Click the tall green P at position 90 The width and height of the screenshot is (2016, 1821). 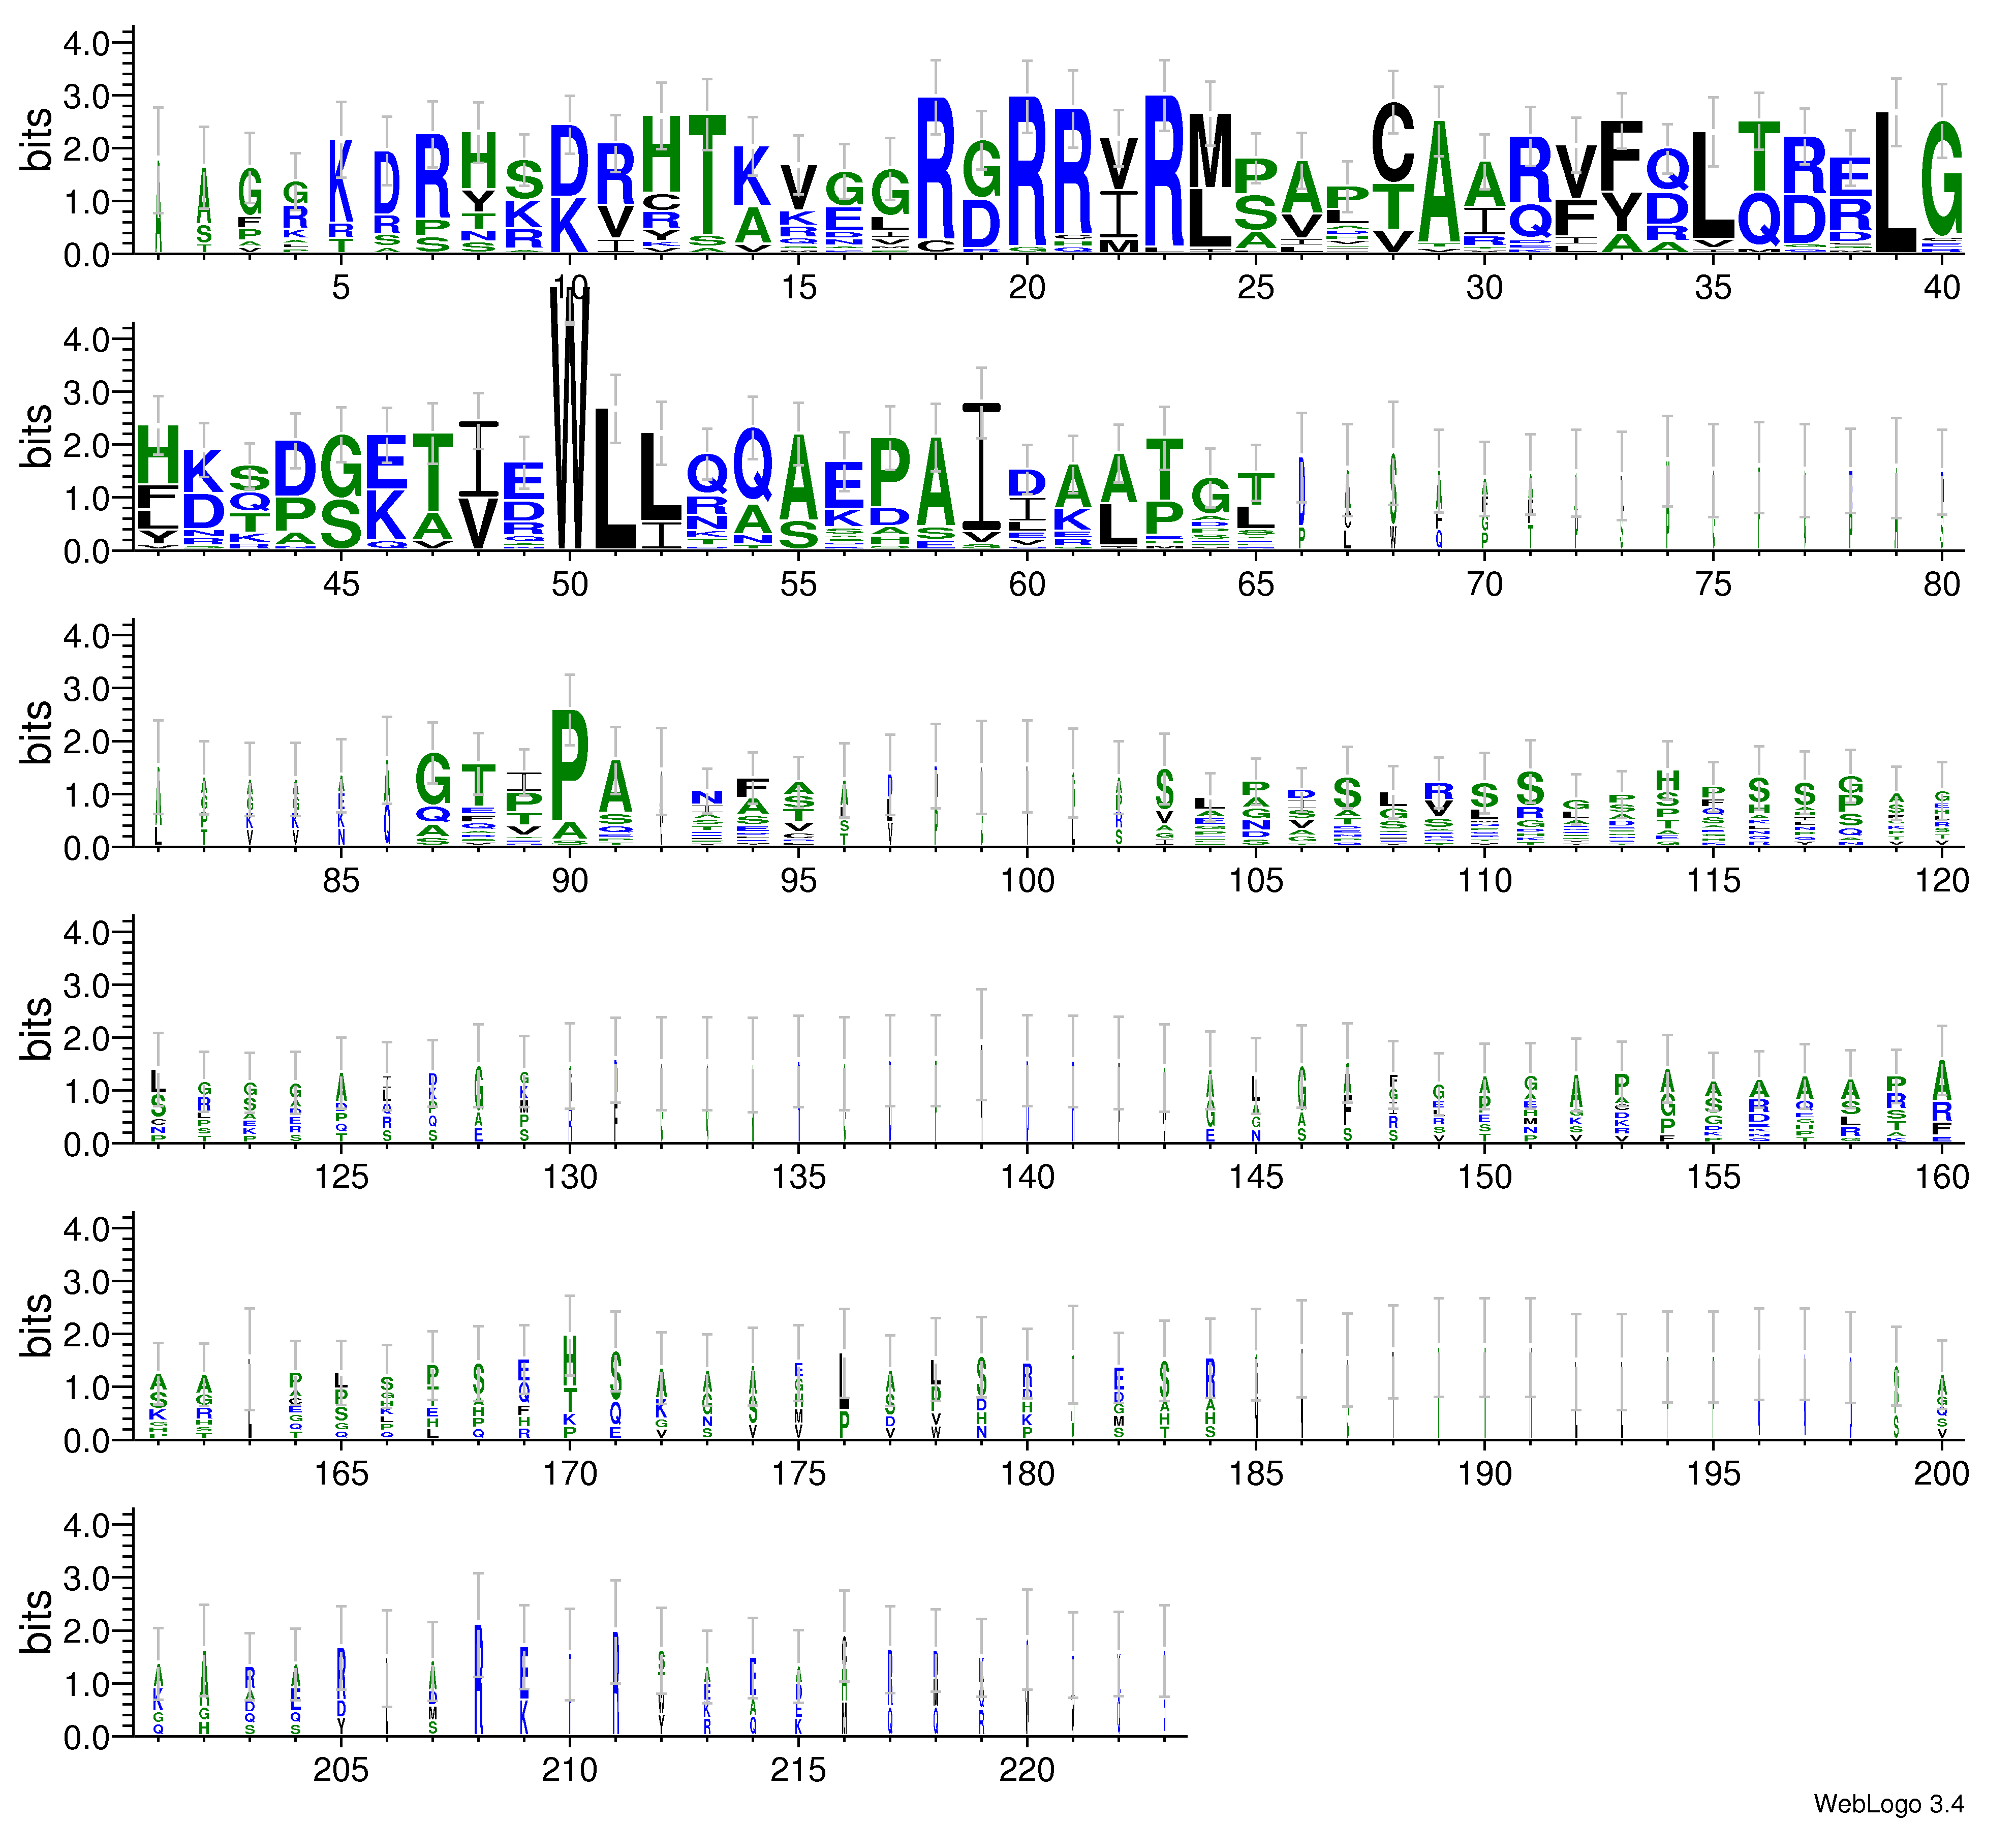(570, 766)
